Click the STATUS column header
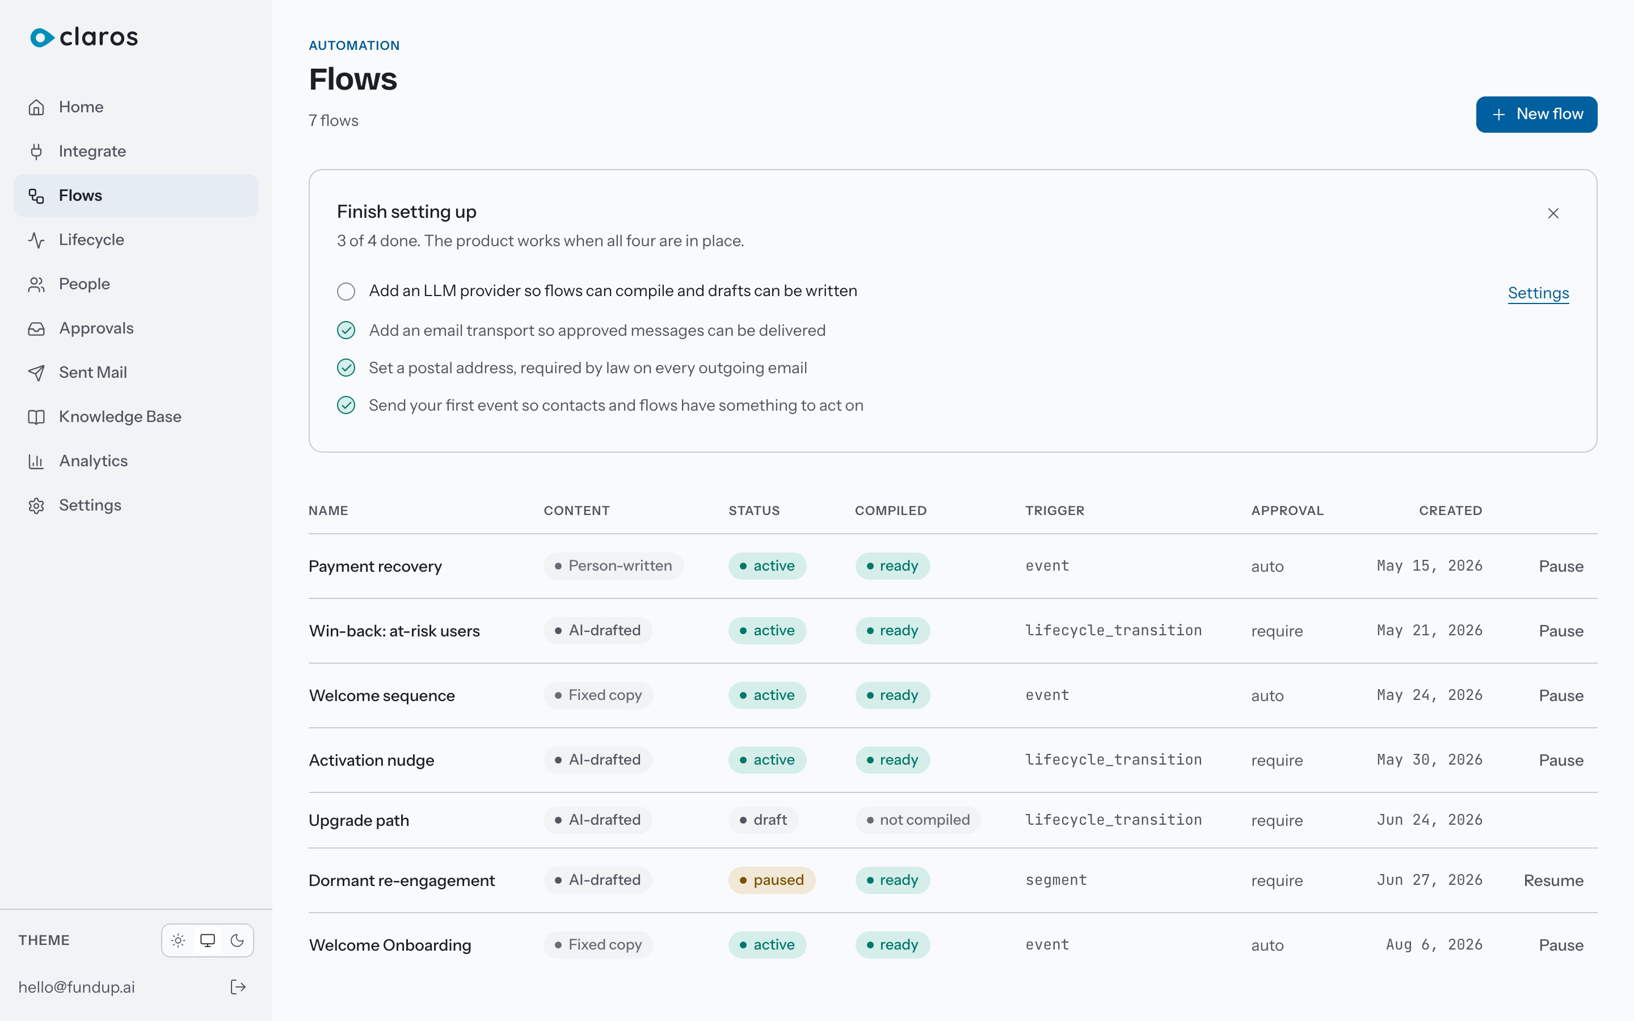The height and width of the screenshot is (1021, 1634). pyautogui.click(x=754, y=511)
